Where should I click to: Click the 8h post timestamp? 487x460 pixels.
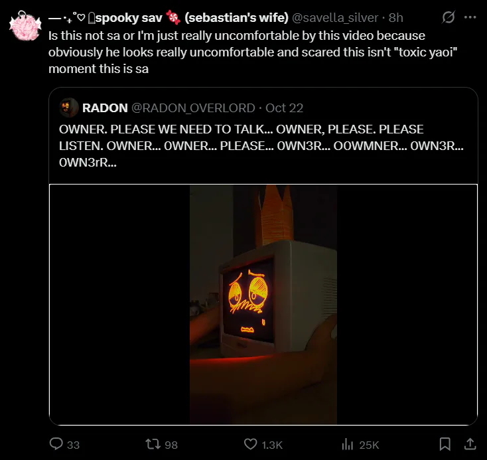coord(396,18)
